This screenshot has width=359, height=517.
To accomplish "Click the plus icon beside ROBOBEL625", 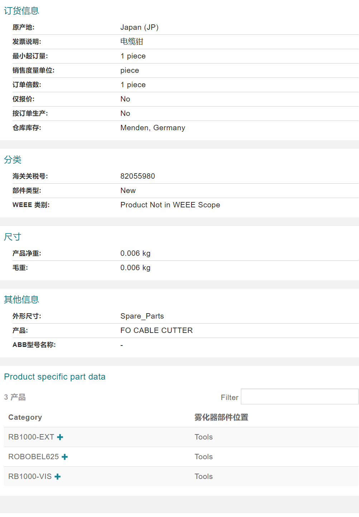I will [65, 457].
